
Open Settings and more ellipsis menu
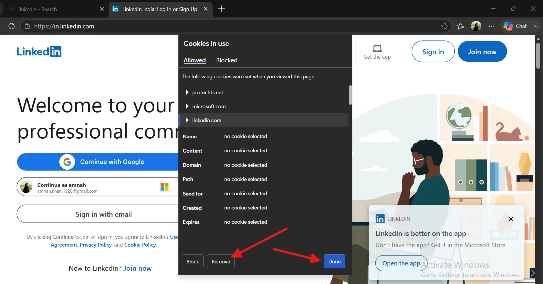point(492,26)
